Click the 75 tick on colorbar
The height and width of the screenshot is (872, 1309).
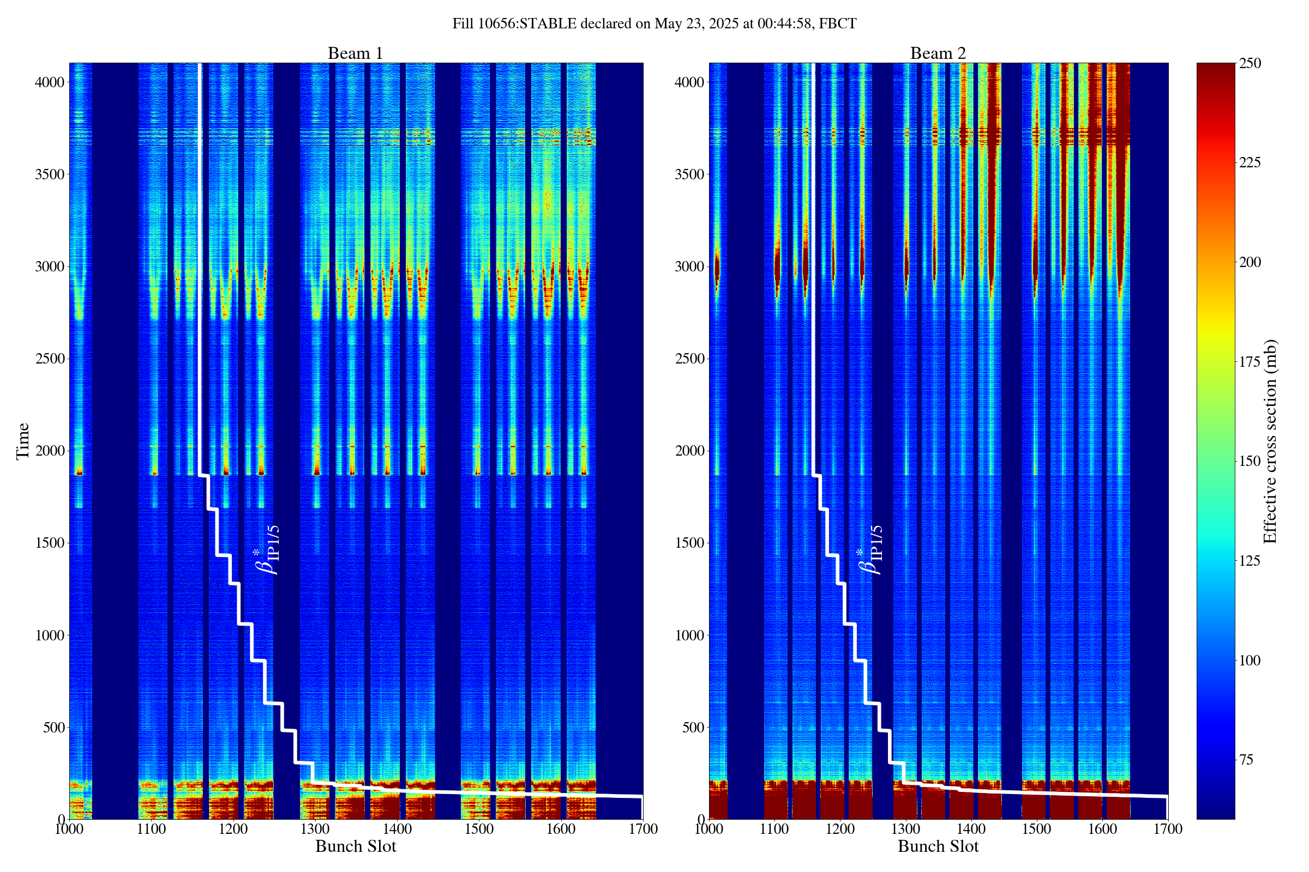pyautogui.click(x=1246, y=760)
